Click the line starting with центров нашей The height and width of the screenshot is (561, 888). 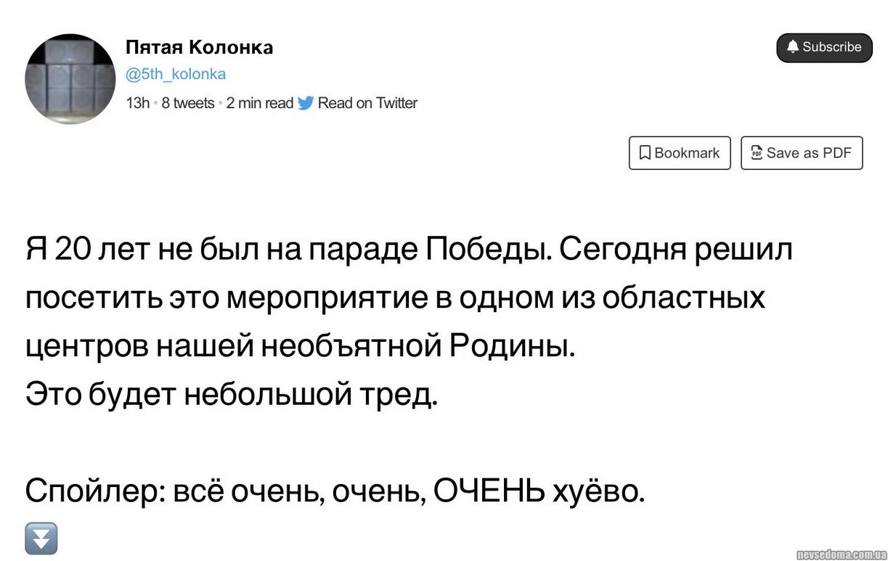(300, 346)
